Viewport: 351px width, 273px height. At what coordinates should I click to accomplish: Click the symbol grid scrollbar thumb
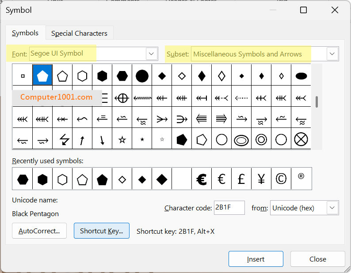pos(317,101)
